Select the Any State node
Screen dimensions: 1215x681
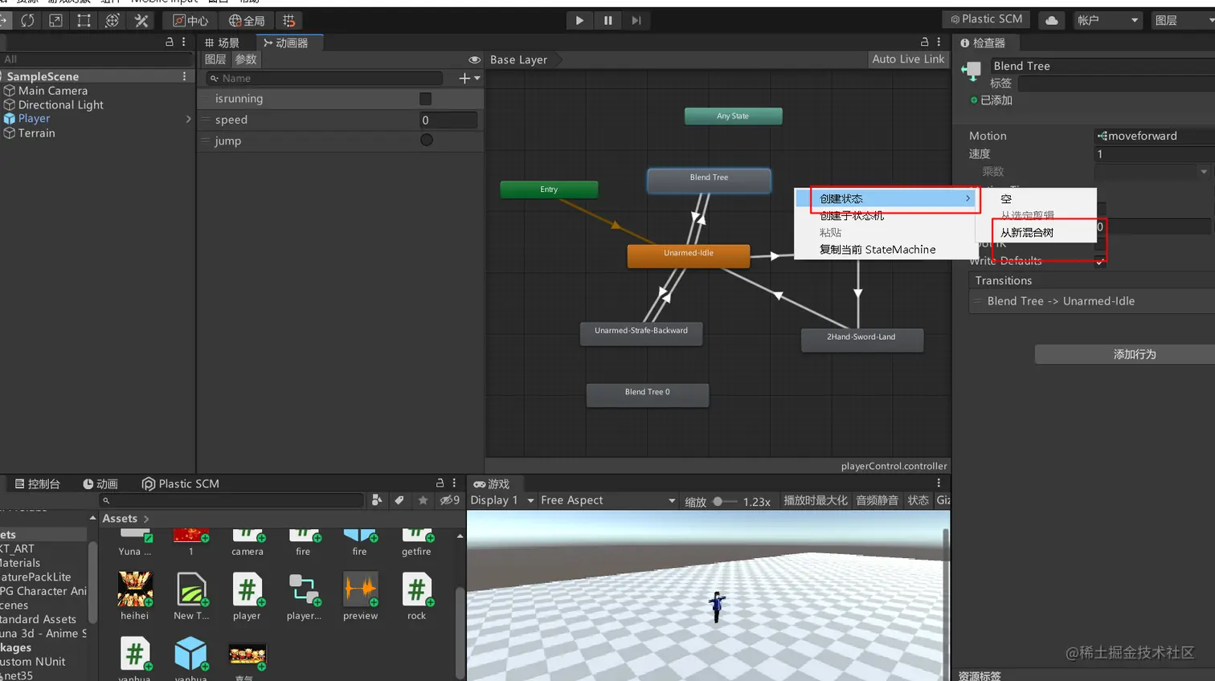pos(733,116)
